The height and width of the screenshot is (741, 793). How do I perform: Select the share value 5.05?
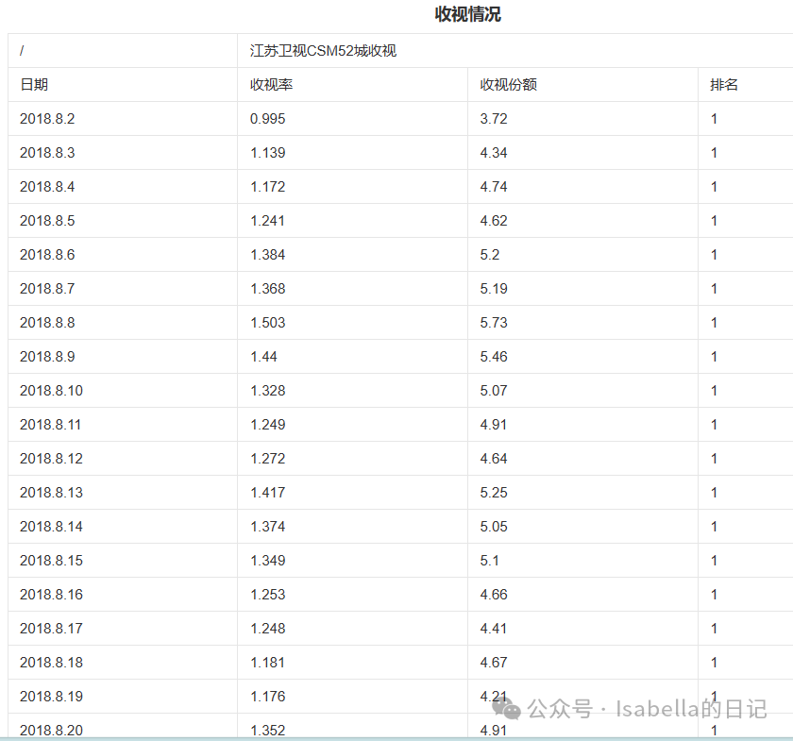point(494,527)
